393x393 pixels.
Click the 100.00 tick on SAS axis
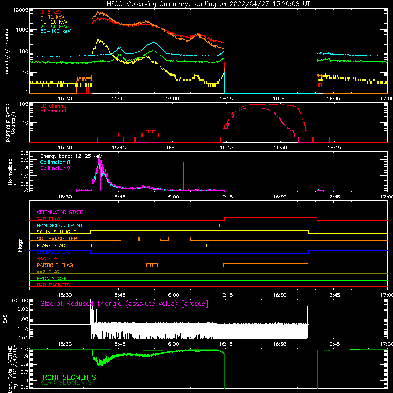[x=20, y=300]
